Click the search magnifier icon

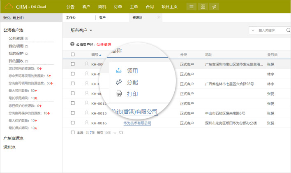(288, 30)
